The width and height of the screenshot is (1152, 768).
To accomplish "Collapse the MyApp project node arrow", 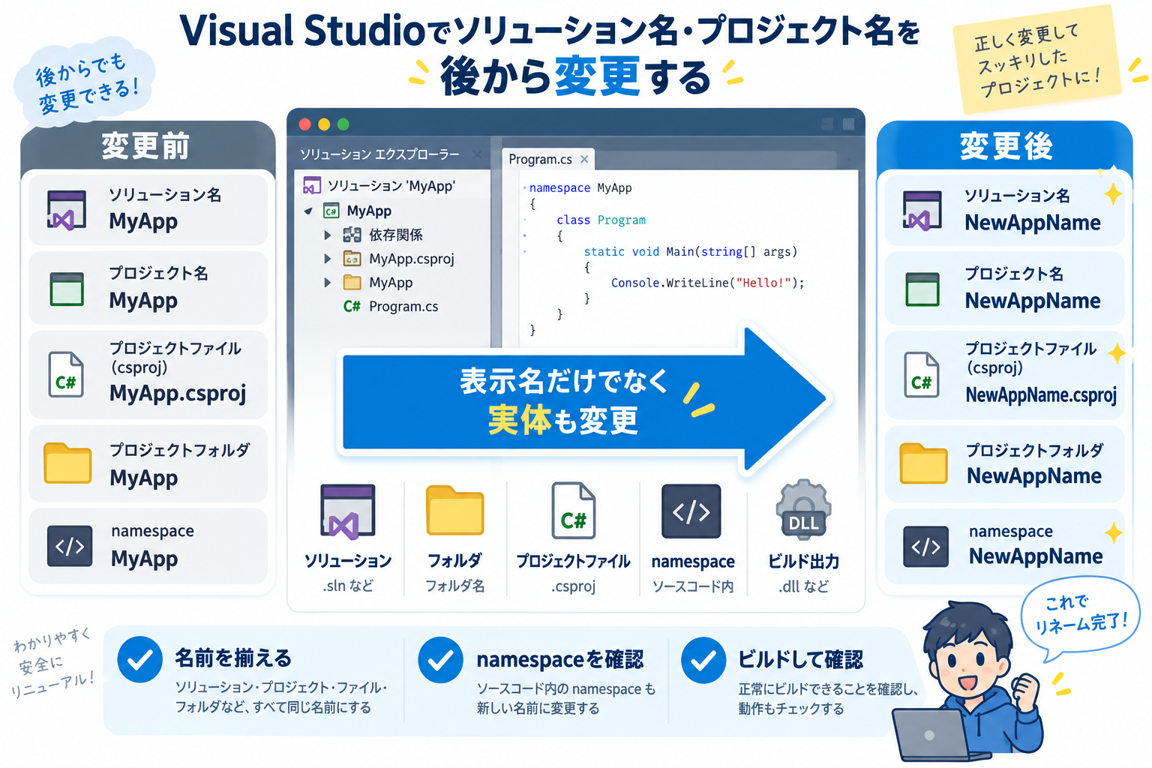I will [308, 211].
